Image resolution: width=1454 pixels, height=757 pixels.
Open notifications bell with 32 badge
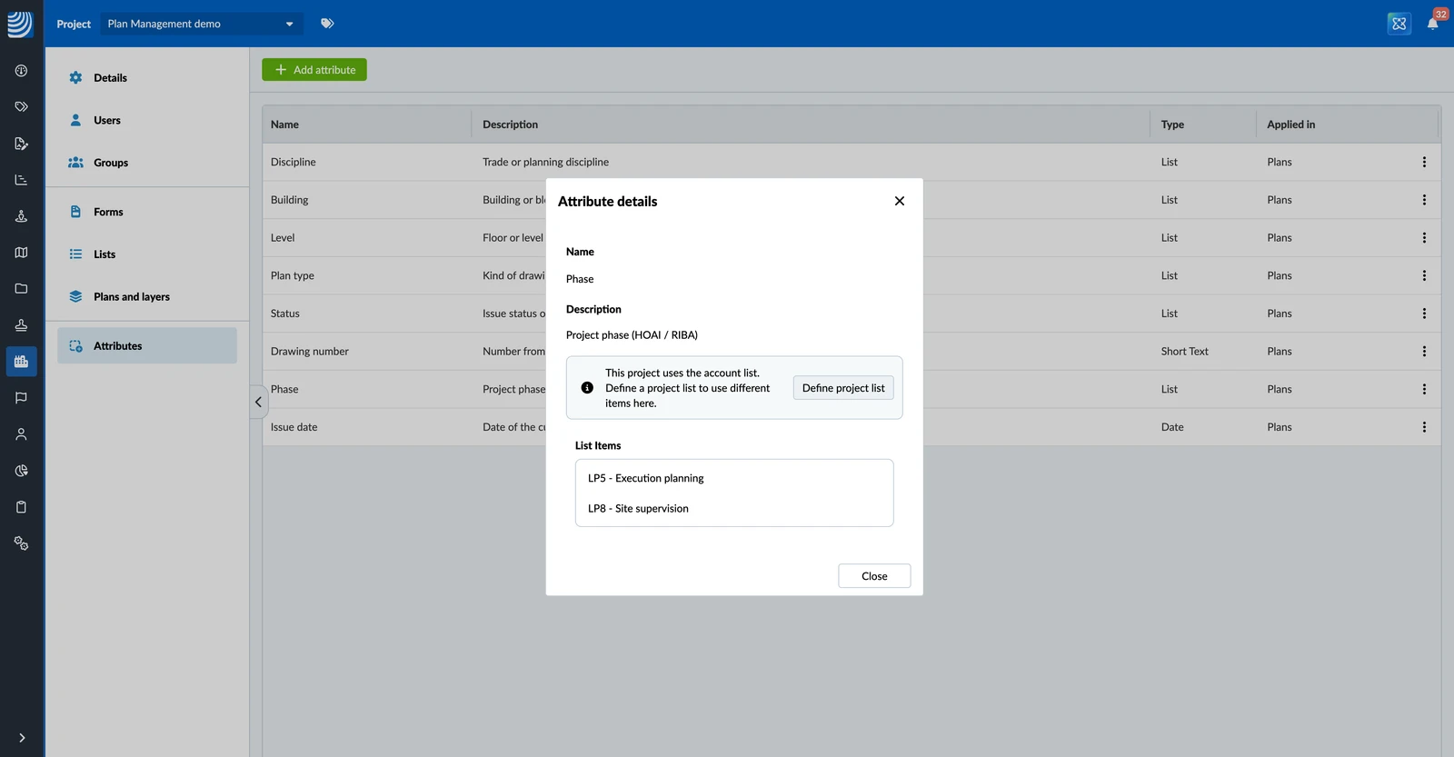1433,24
